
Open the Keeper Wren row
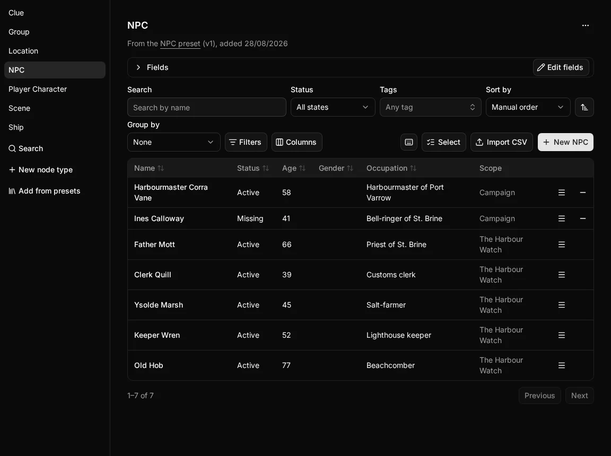pyautogui.click(x=361, y=335)
